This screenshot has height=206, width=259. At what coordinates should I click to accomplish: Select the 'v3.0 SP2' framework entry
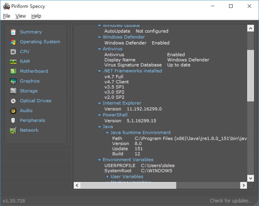click(x=114, y=92)
